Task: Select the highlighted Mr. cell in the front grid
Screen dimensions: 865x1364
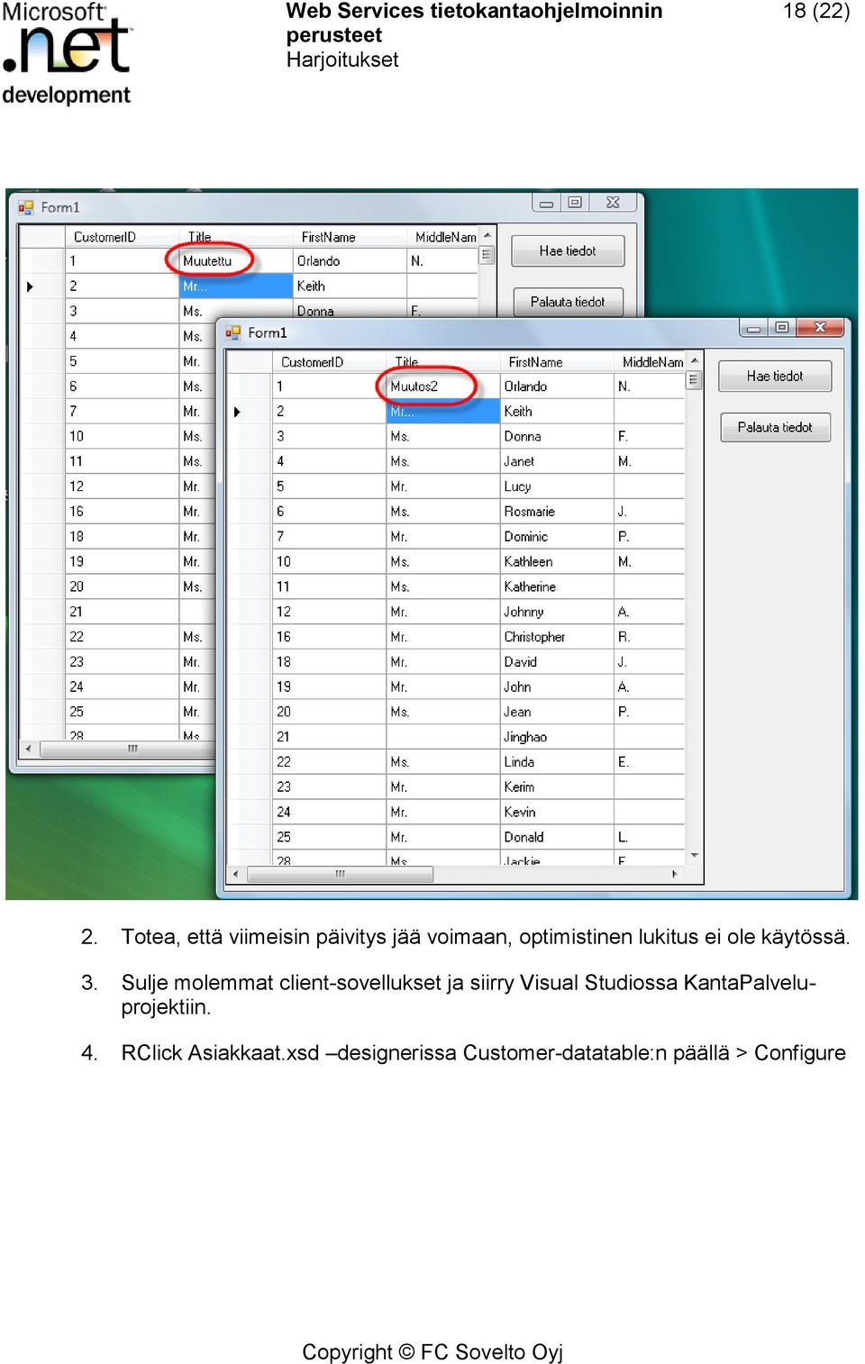Action: point(443,412)
